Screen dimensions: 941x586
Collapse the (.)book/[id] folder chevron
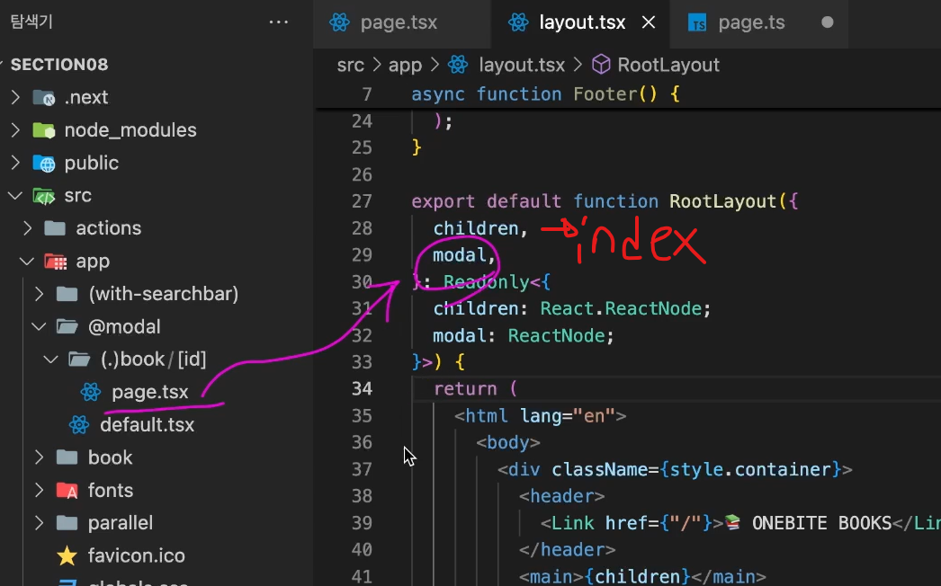pyautogui.click(x=51, y=360)
